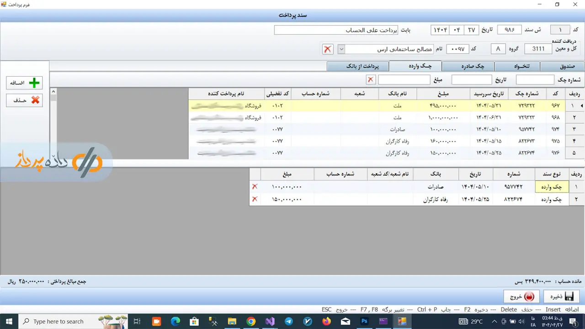
Task: Clear the recipient name with red X icon
Action: point(328,49)
